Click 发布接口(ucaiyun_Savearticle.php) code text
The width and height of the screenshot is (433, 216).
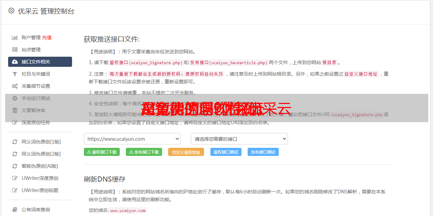[229, 62]
